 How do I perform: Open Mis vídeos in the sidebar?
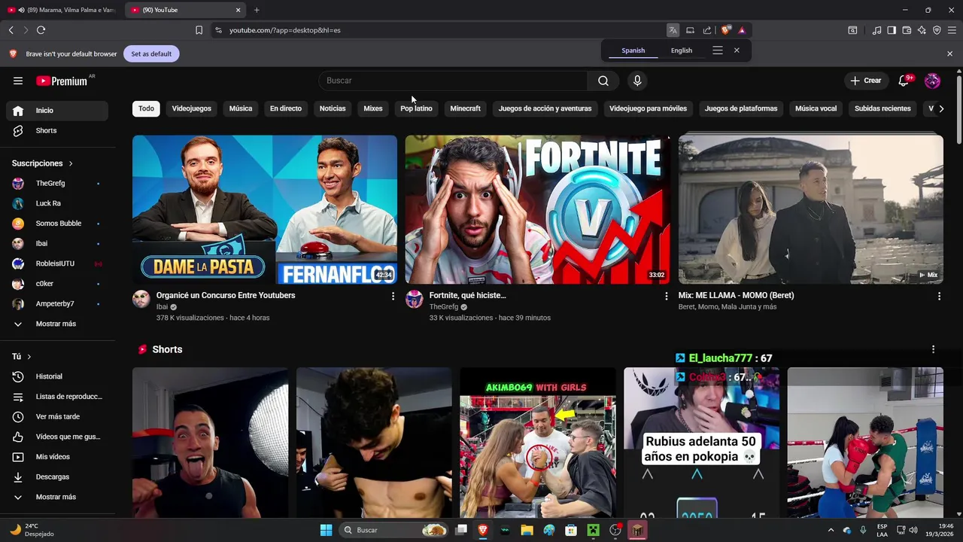pos(57,457)
